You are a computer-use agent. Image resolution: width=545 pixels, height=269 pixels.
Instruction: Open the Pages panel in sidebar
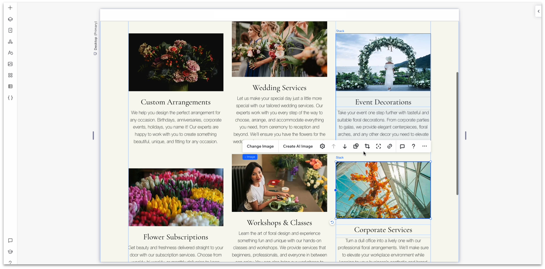10,30
